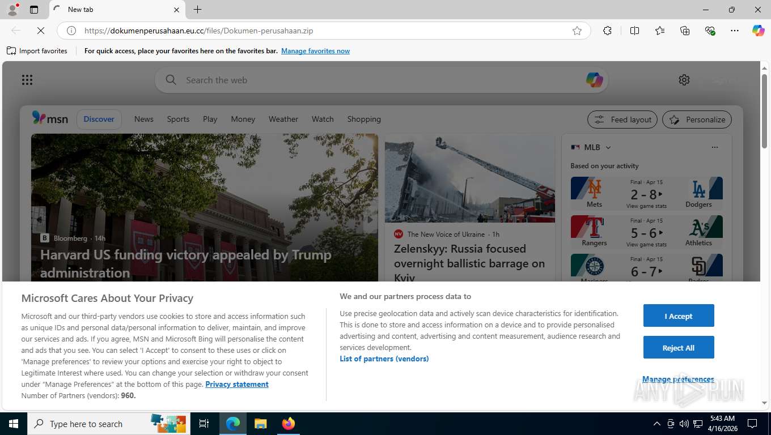Viewport: 771px width, 435px height.
Task: Close the New tab tab
Action: [176, 10]
